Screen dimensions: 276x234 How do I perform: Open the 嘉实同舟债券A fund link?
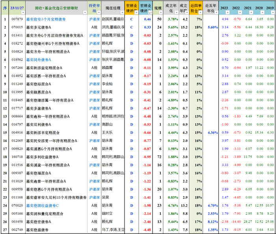[x=39, y=60]
